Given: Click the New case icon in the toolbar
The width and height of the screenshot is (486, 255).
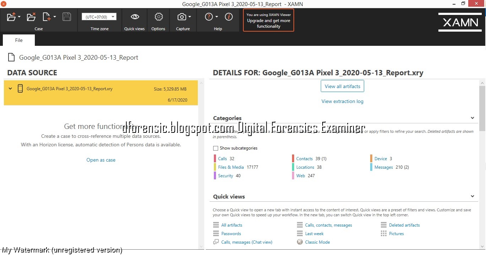Looking at the screenshot, I should [x=47, y=17].
